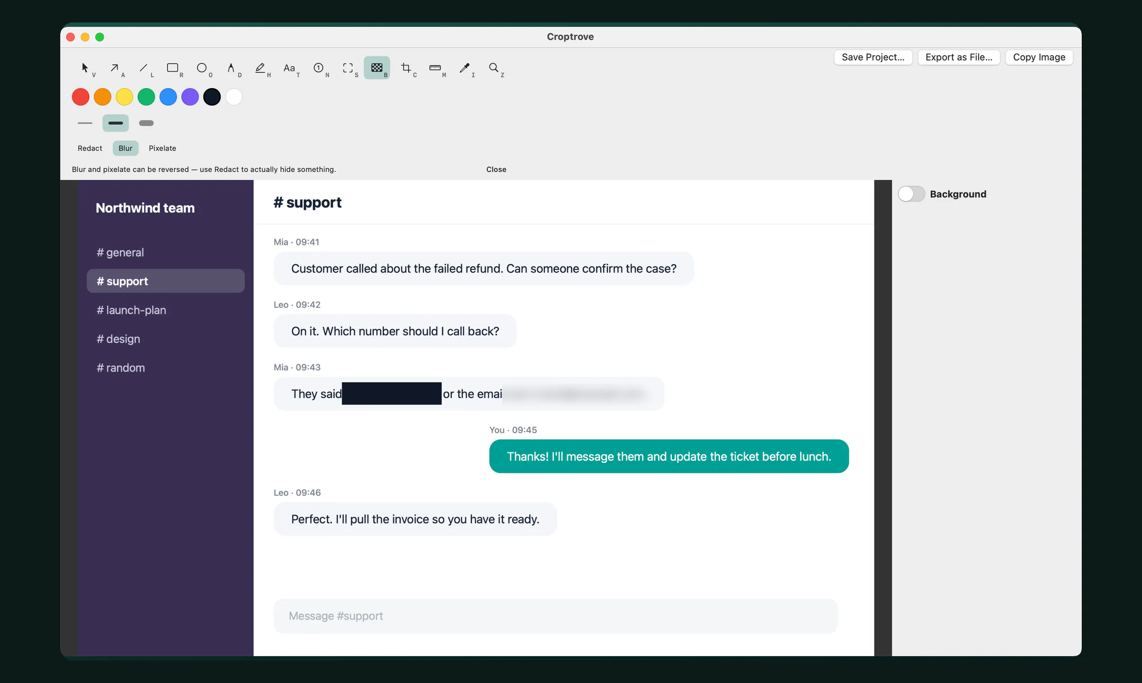Click Copy Image button

(x=1039, y=58)
